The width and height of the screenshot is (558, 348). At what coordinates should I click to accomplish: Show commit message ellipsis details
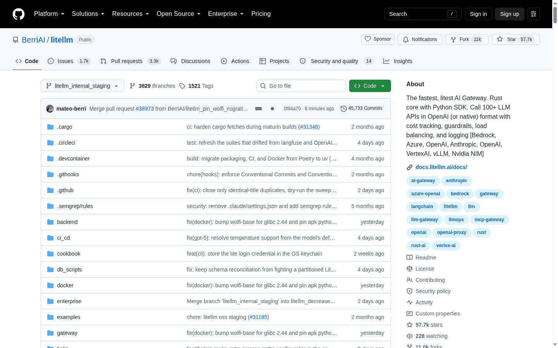pos(258,109)
